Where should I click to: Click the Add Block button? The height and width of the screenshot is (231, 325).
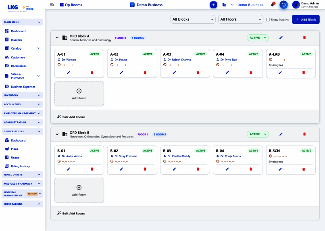[306, 19]
